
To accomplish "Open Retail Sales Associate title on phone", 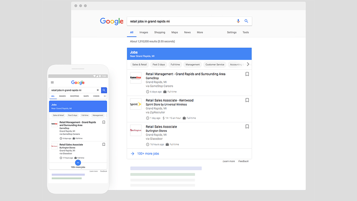I will [x=71, y=145].
